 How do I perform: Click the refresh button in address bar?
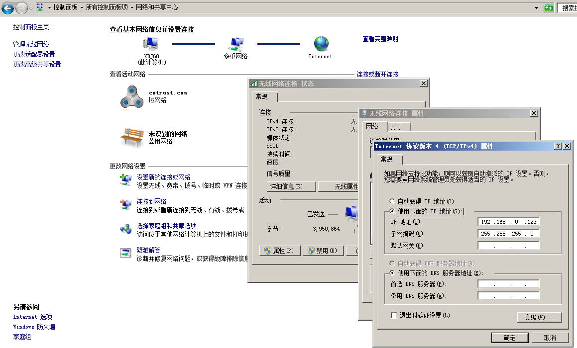[549, 8]
